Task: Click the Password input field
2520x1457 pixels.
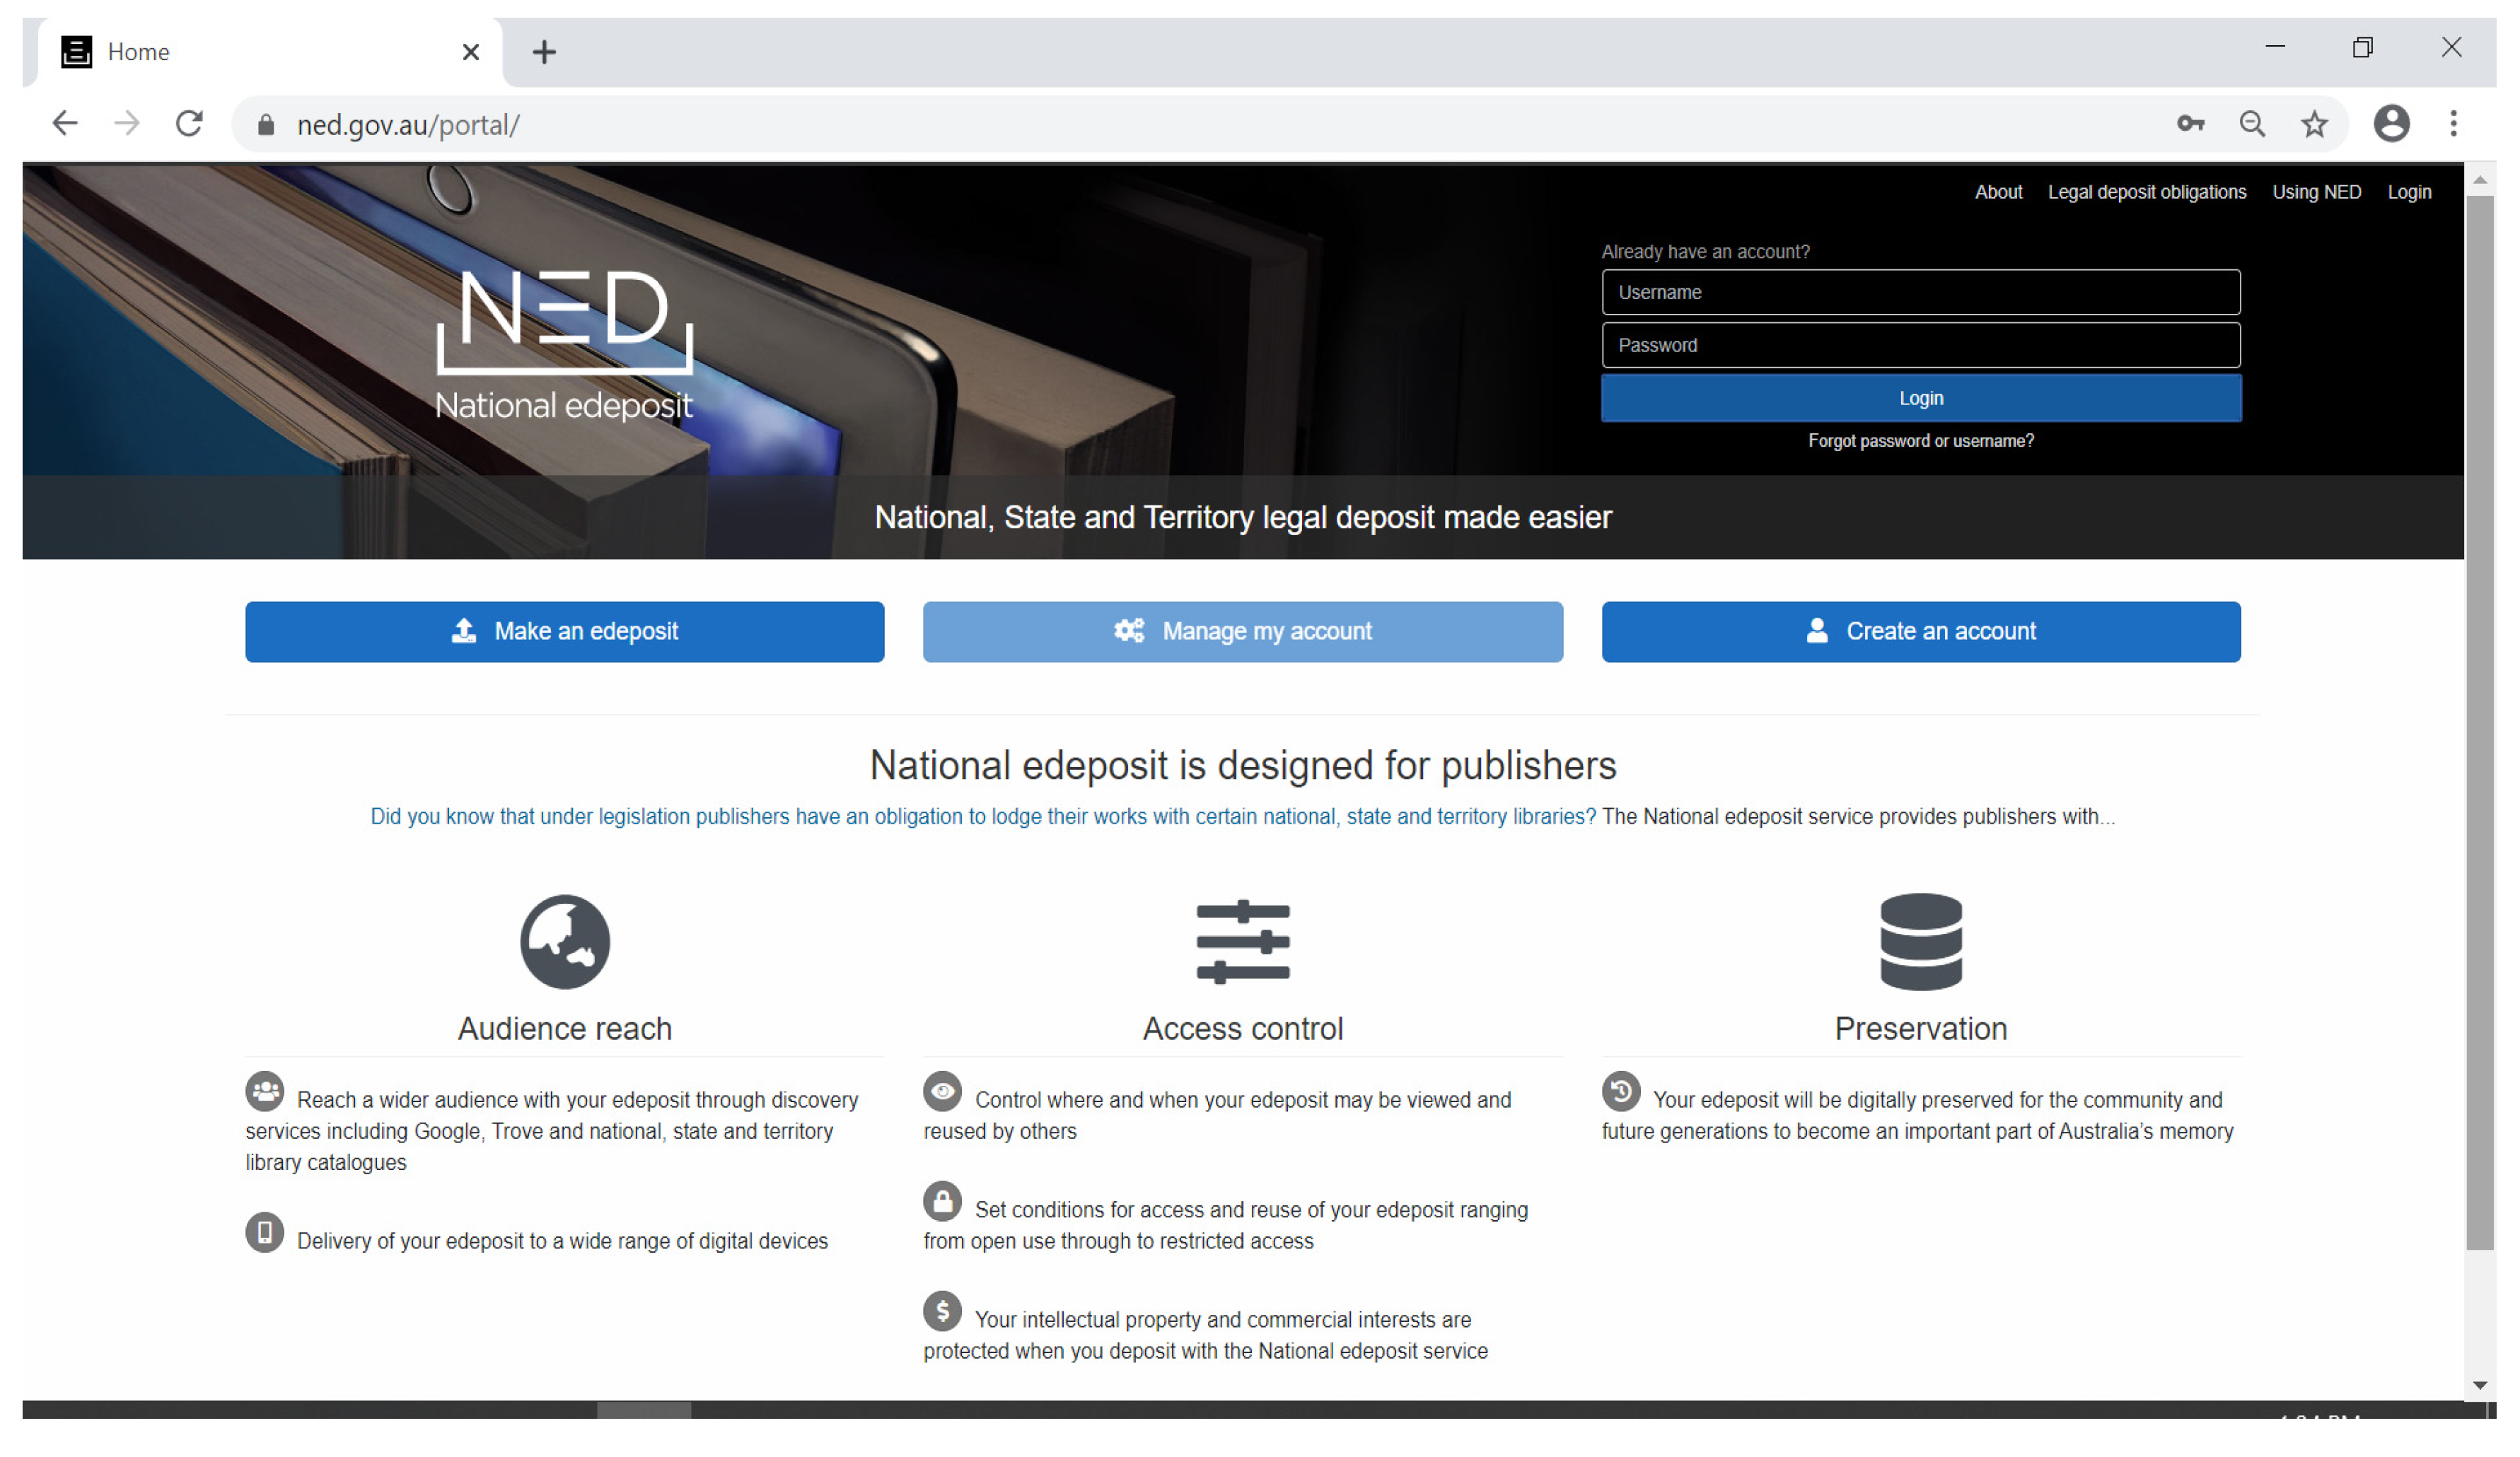Action: click(1920, 345)
